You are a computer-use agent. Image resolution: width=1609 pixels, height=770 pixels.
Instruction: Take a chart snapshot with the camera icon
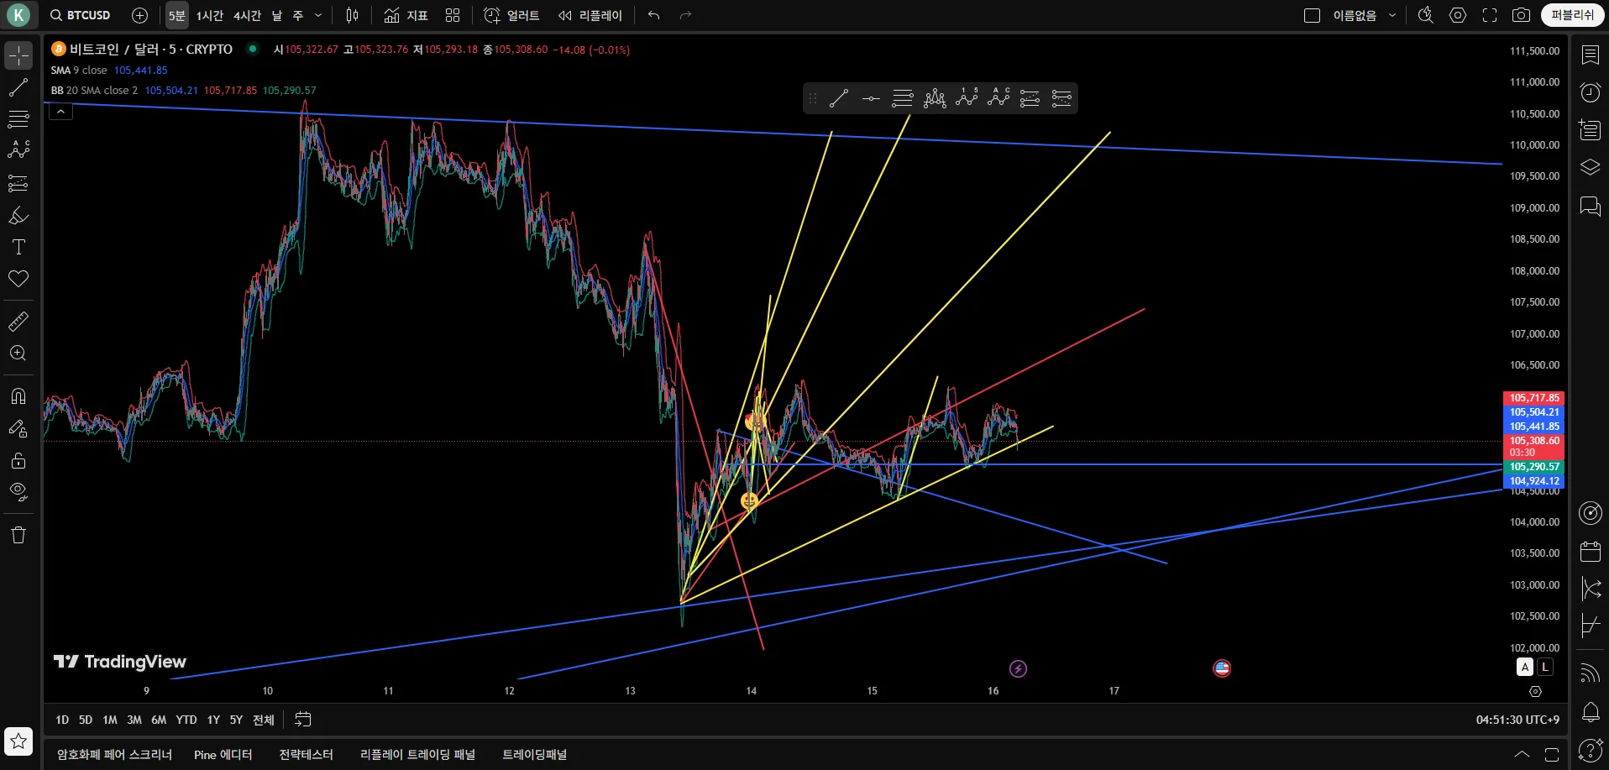pos(1521,15)
